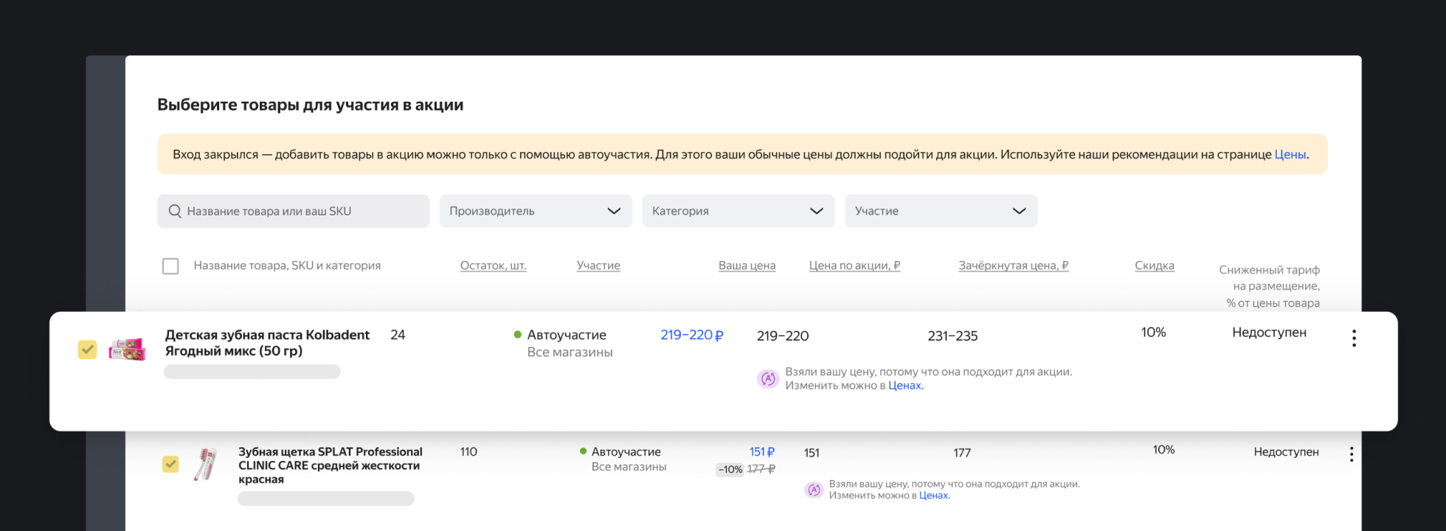Click the 219–220 ₽ price link
The height and width of the screenshot is (531, 1446).
692,335
